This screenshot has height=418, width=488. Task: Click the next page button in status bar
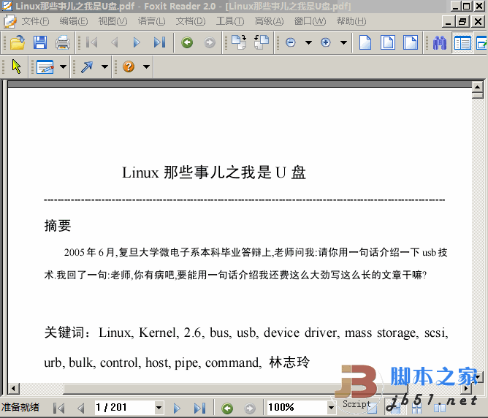tap(177, 407)
